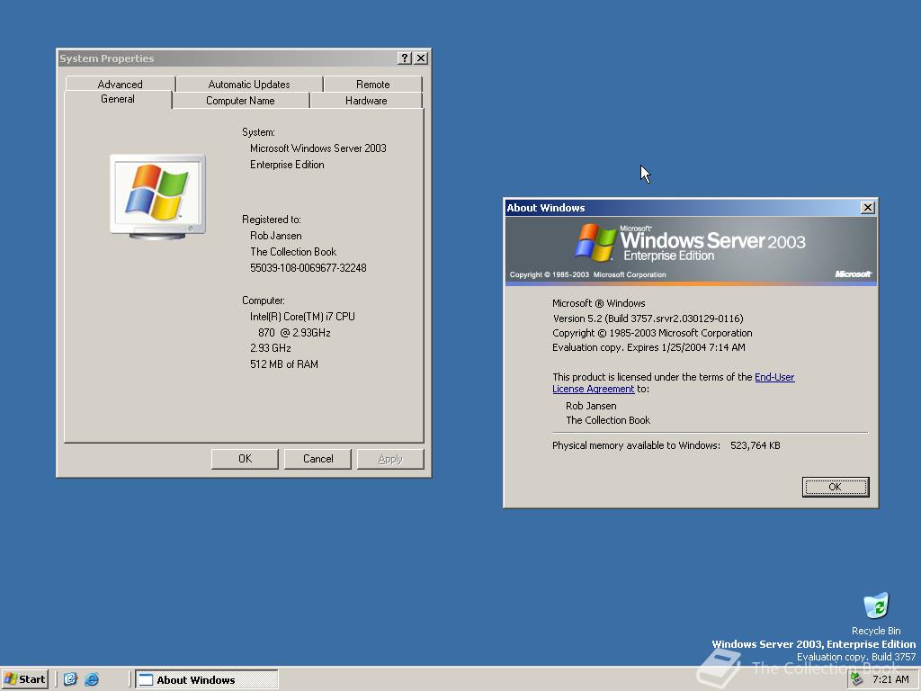Click the 'Intel(R) Core(TM) i7 CPU' text
921x691 pixels.
(x=302, y=316)
